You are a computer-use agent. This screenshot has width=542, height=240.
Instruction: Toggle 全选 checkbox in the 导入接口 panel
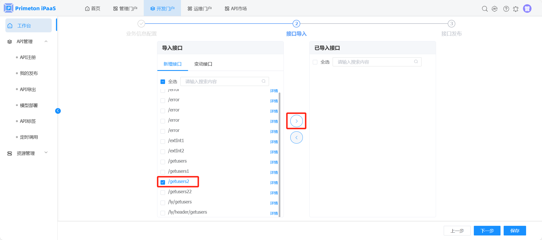163,82
